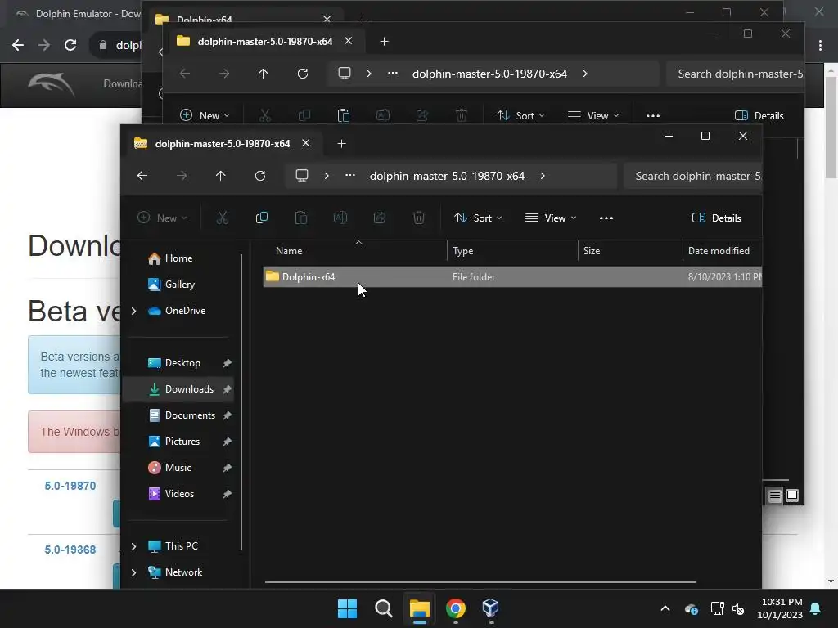
Task: Click the browser page vertical scrollbar
Action: (831, 128)
